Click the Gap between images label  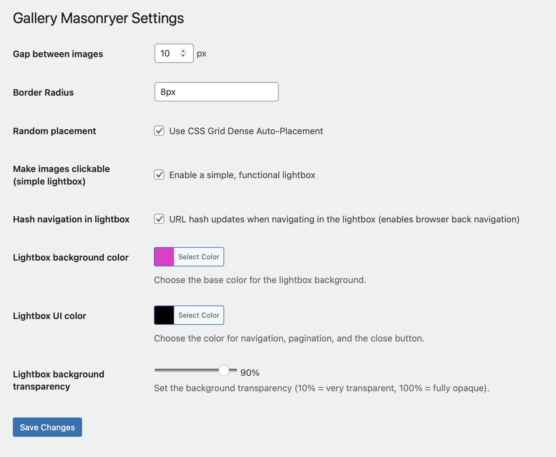point(58,54)
